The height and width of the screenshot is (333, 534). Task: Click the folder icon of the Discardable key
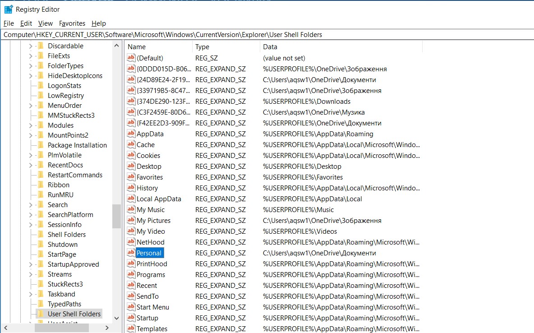point(41,46)
